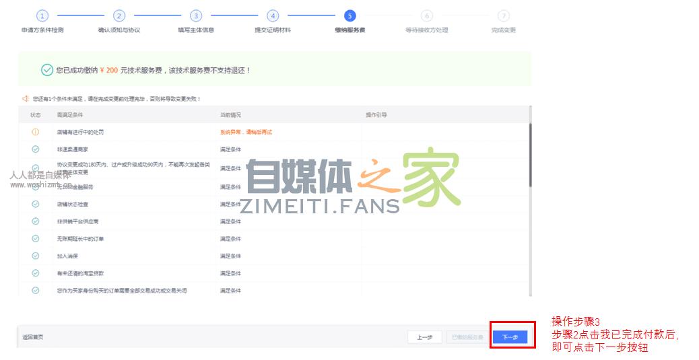This screenshot has width=699, height=360.
Task: Click 申请方条件检测 step label
Action: (42, 30)
